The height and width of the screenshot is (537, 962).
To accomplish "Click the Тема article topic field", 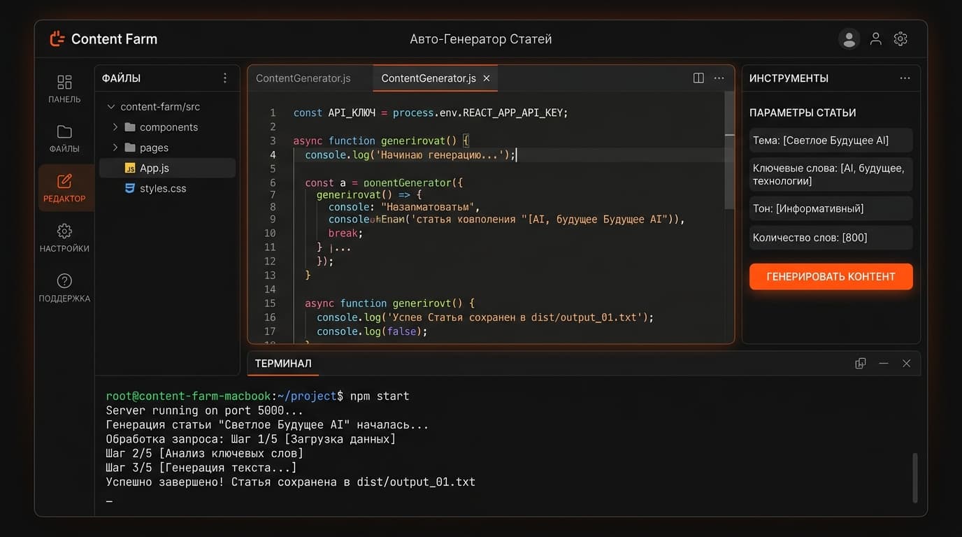I will (831, 141).
